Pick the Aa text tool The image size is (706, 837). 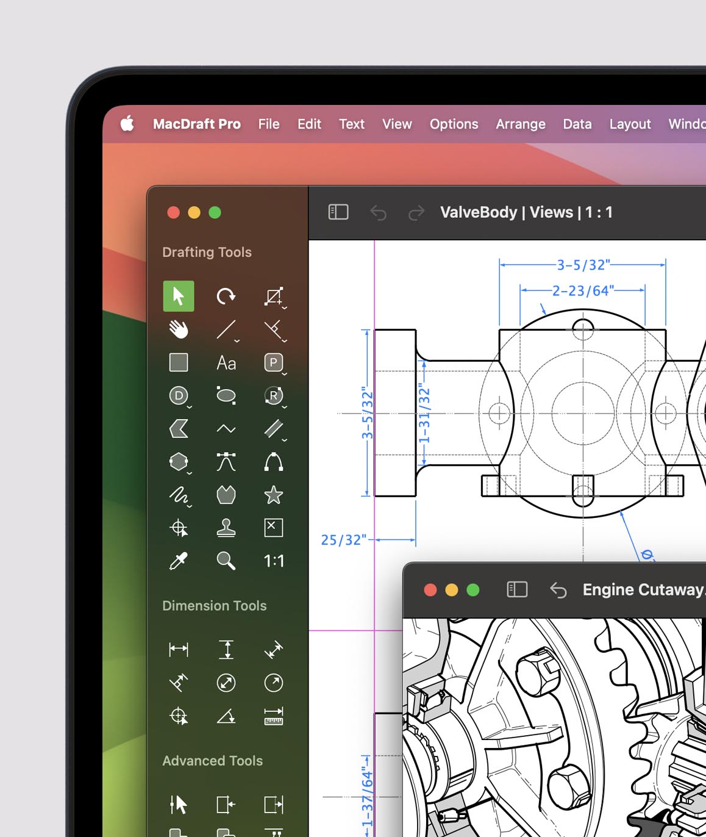(x=226, y=363)
